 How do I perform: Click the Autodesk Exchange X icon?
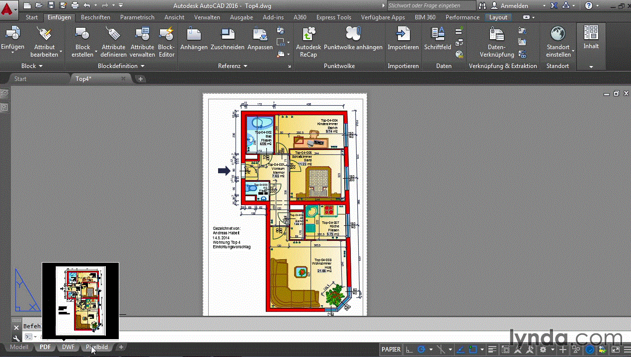(555, 5)
